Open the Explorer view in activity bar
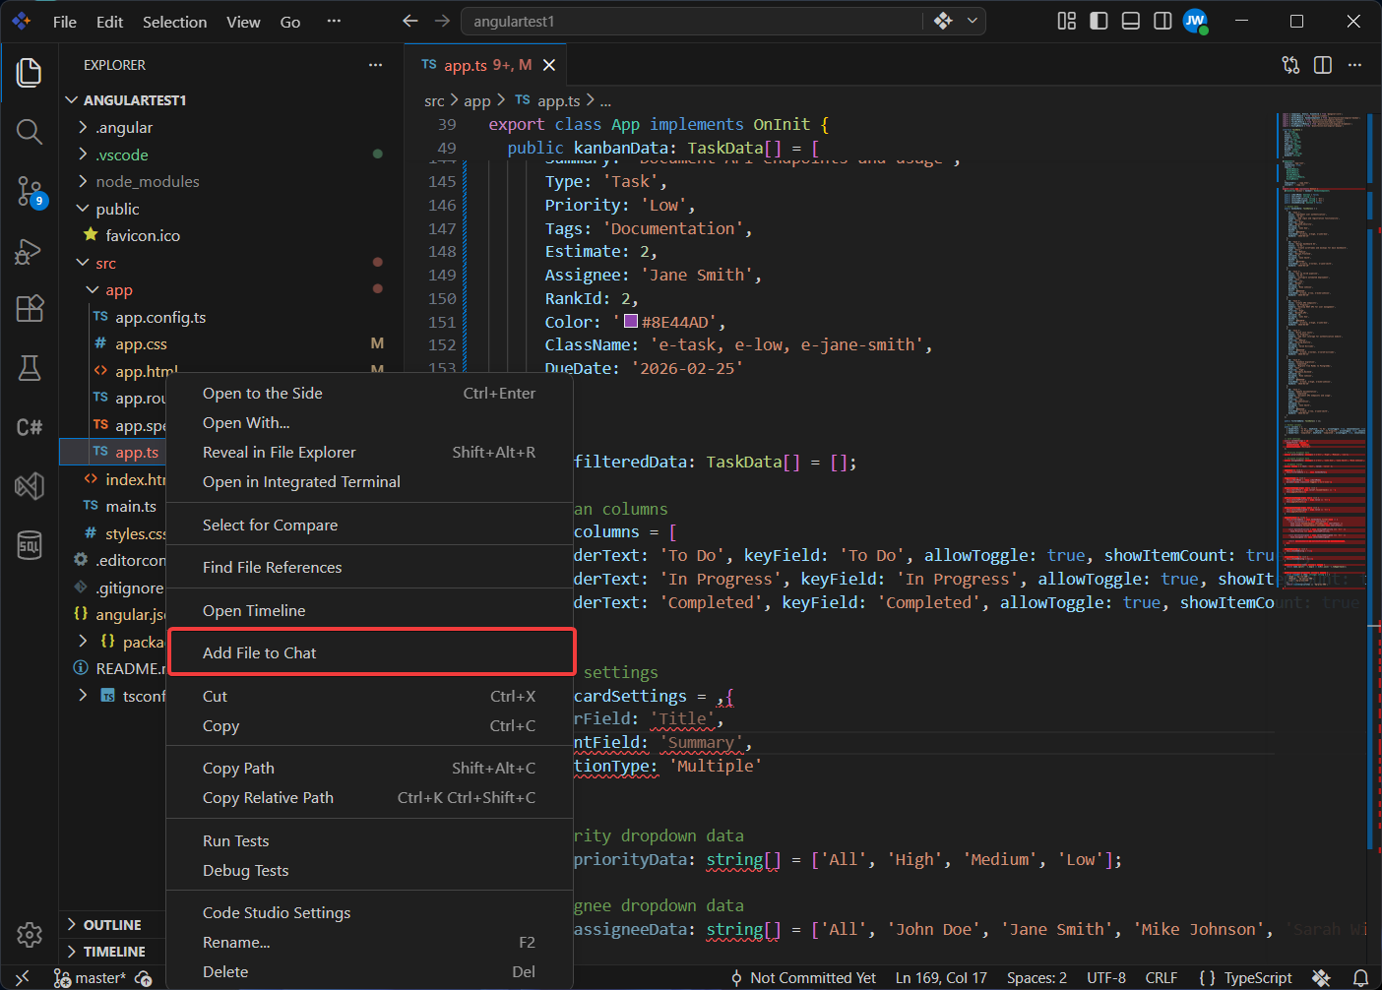Viewport: 1382px width, 990px height. click(30, 73)
